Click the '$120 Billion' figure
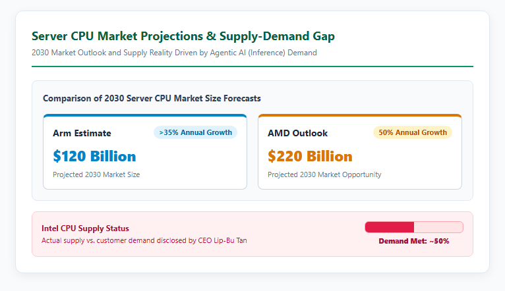505x291 pixels. (94, 156)
